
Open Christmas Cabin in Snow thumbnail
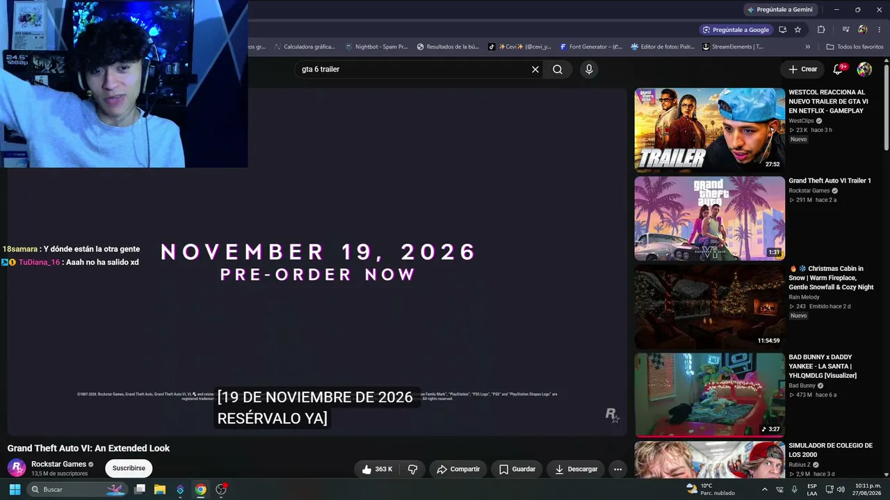tap(709, 306)
